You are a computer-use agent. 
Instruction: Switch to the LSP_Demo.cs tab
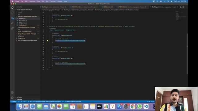click(108, 7)
